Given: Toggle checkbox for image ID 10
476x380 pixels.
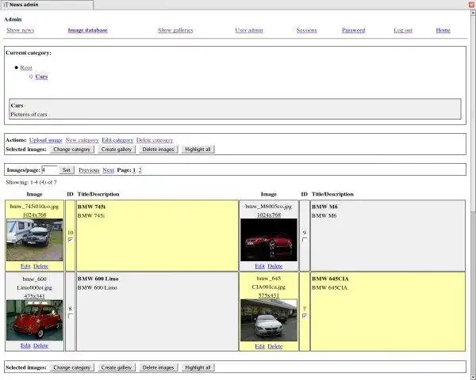Looking at the screenshot, I should (71, 240).
